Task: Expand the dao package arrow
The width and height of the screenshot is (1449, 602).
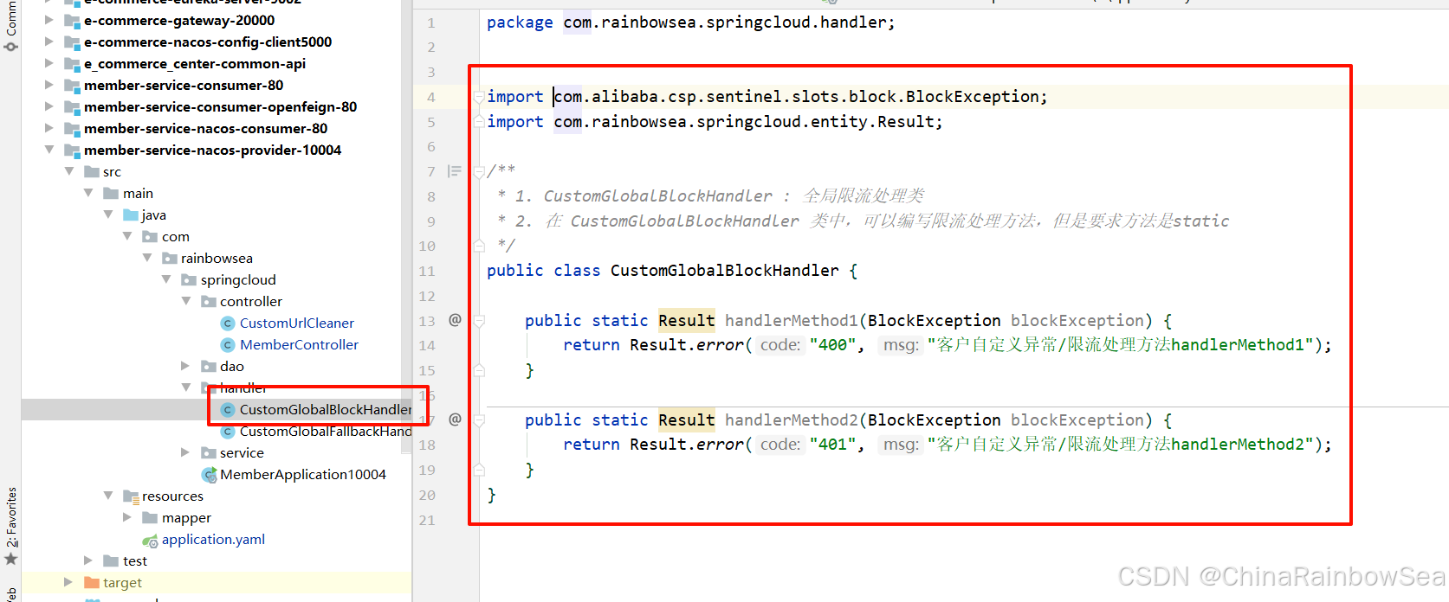Action: (x=185, y=366)
